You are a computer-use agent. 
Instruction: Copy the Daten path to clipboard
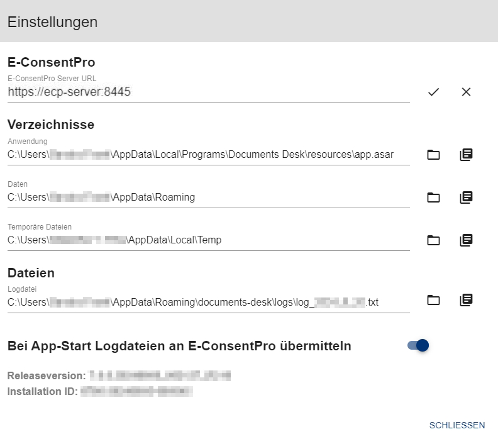point(466,197)
